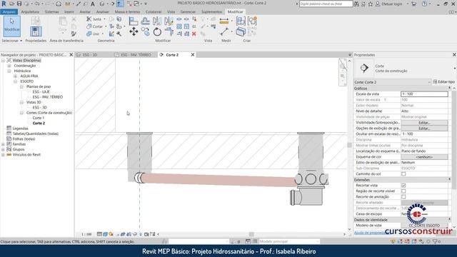Click the Nível de detalhe value Alto
The width and height of the screenshot is (457, 257).
click(424, 111)
